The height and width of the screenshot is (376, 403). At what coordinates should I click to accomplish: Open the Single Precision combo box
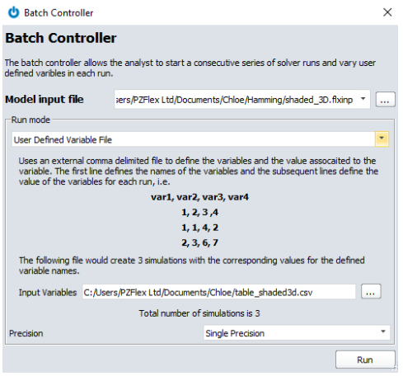click(x=297, y=333)
